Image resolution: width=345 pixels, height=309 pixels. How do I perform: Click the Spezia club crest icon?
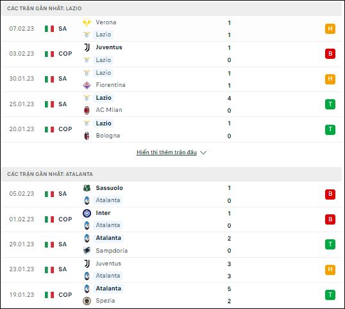[87, 301]
